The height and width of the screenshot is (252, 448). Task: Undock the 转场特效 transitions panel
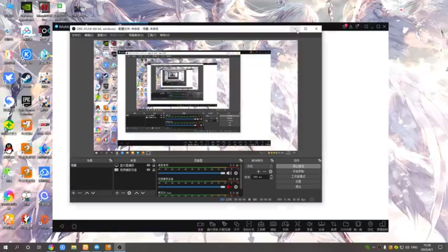[x=272, y=161]
